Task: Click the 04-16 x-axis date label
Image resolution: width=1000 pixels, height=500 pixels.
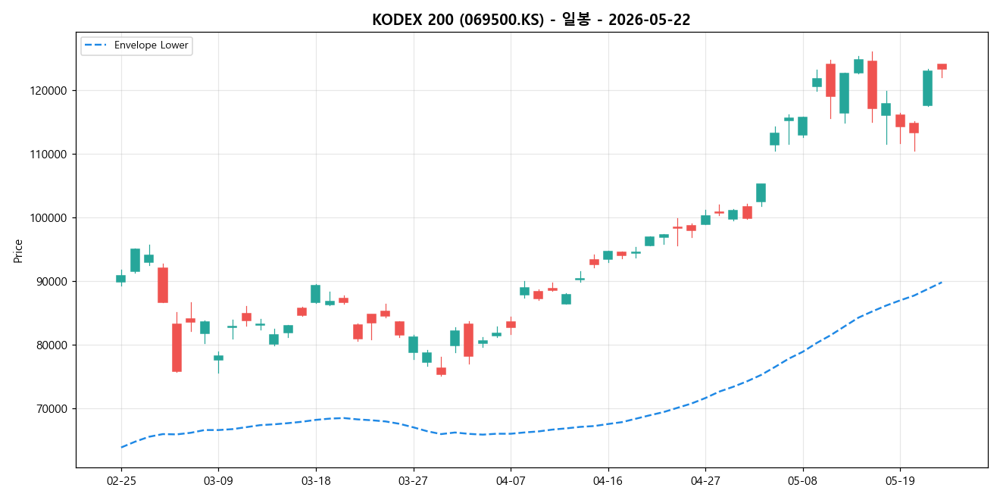Action: click(608, 481)
